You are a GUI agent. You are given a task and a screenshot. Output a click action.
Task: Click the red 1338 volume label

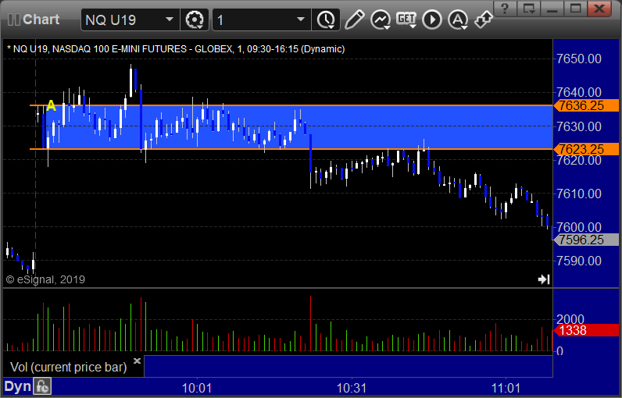[x=586, y=330]
